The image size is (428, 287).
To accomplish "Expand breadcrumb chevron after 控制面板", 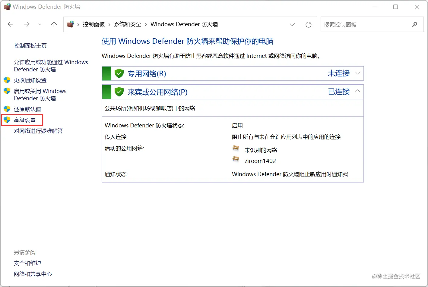I will [109, 24].
